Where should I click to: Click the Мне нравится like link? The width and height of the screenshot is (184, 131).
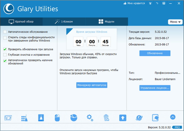tap(134, 4)
